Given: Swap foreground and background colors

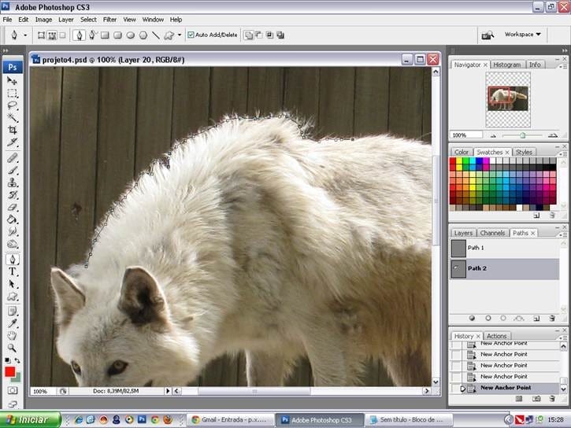Looking at the screenshot, I should pos(17,360).
